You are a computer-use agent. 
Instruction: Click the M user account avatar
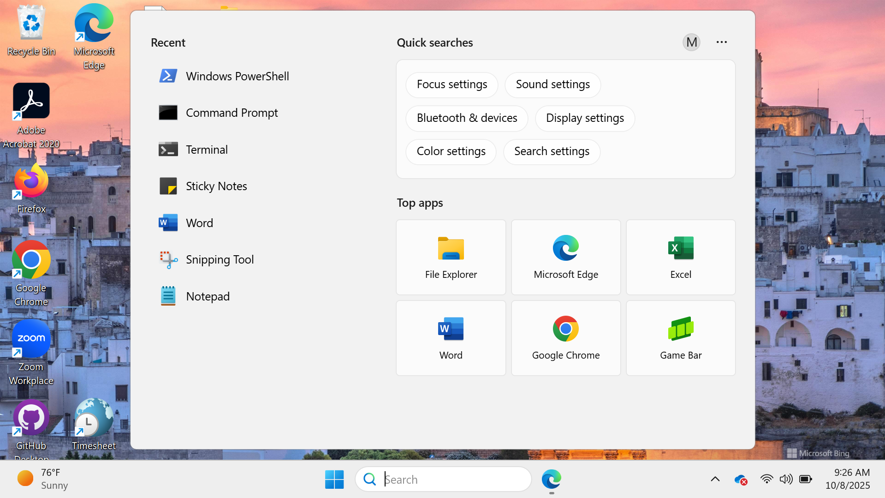691,42
